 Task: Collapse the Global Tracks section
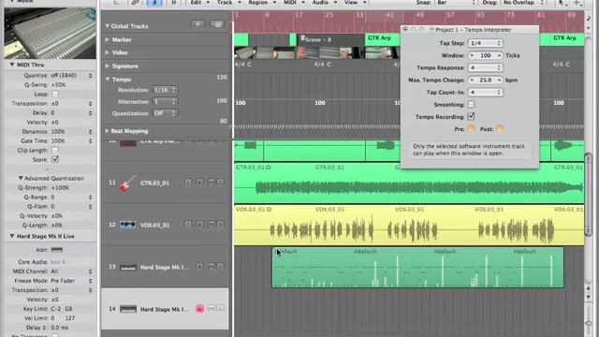(x=107, y=26)
